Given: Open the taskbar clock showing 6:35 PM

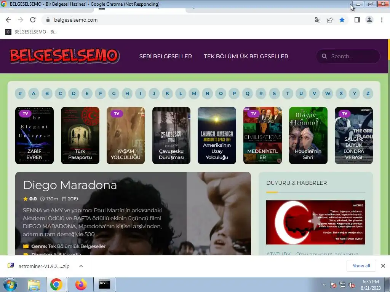Looking at the screenshot, I should [371, 285].
